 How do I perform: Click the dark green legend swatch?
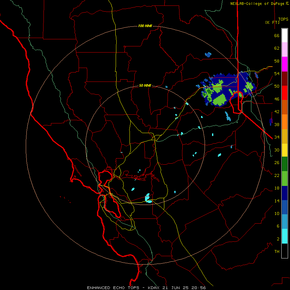coord(285,164)
